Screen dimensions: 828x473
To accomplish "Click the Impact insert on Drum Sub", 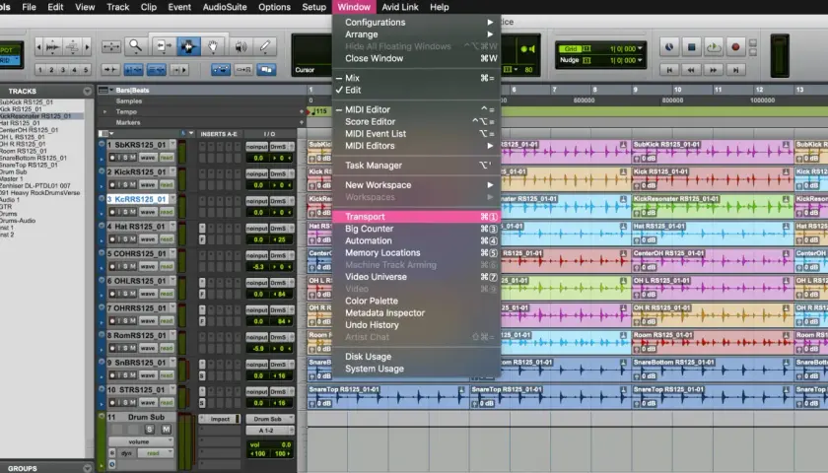I will click(220, 419).
